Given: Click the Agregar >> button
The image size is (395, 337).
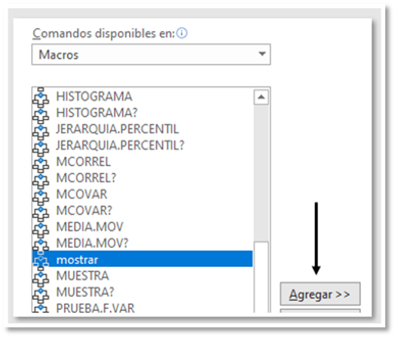Looking at the screenshot, I should point(320,294).
